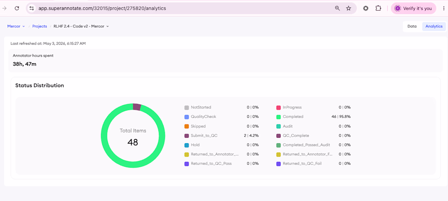This screenshot has width=448, height=201.
Task: Select the Analytics tab
Action: (x=434, y=27)
